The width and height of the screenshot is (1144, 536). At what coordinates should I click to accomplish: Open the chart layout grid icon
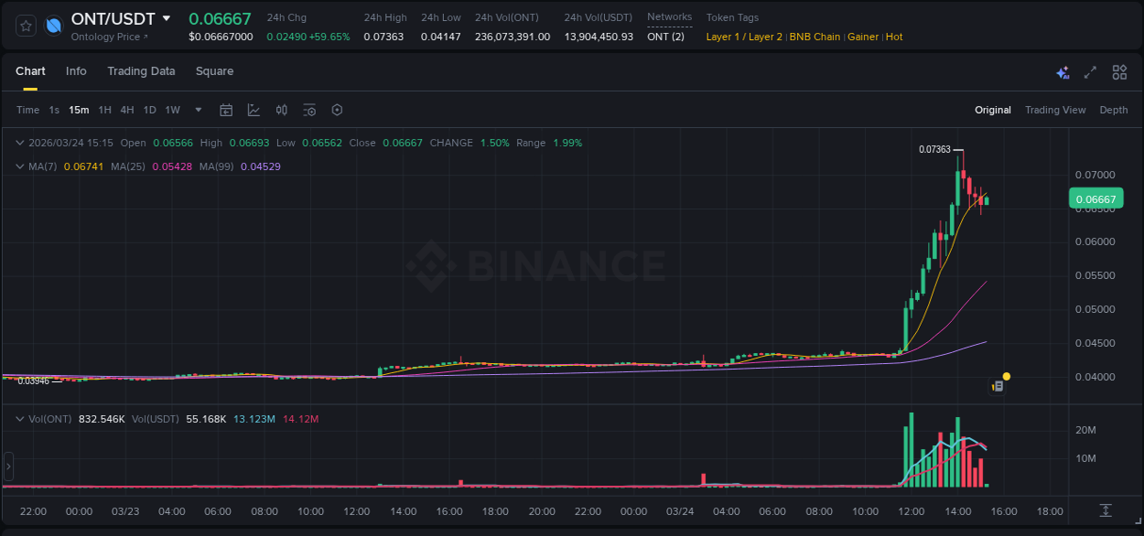(x=1118, y=71)
